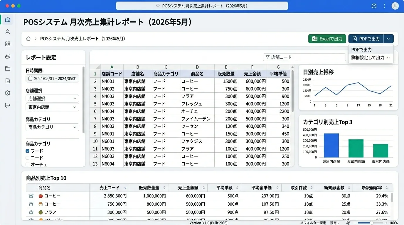This screenshot has height=225, width=404.
Task: Click the crown icon in フラア row
Action: [x=31, y=212]
